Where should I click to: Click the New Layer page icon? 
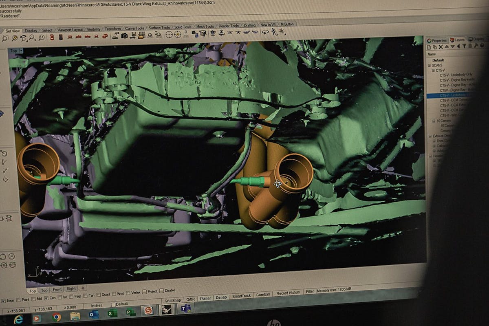[429, 47]
